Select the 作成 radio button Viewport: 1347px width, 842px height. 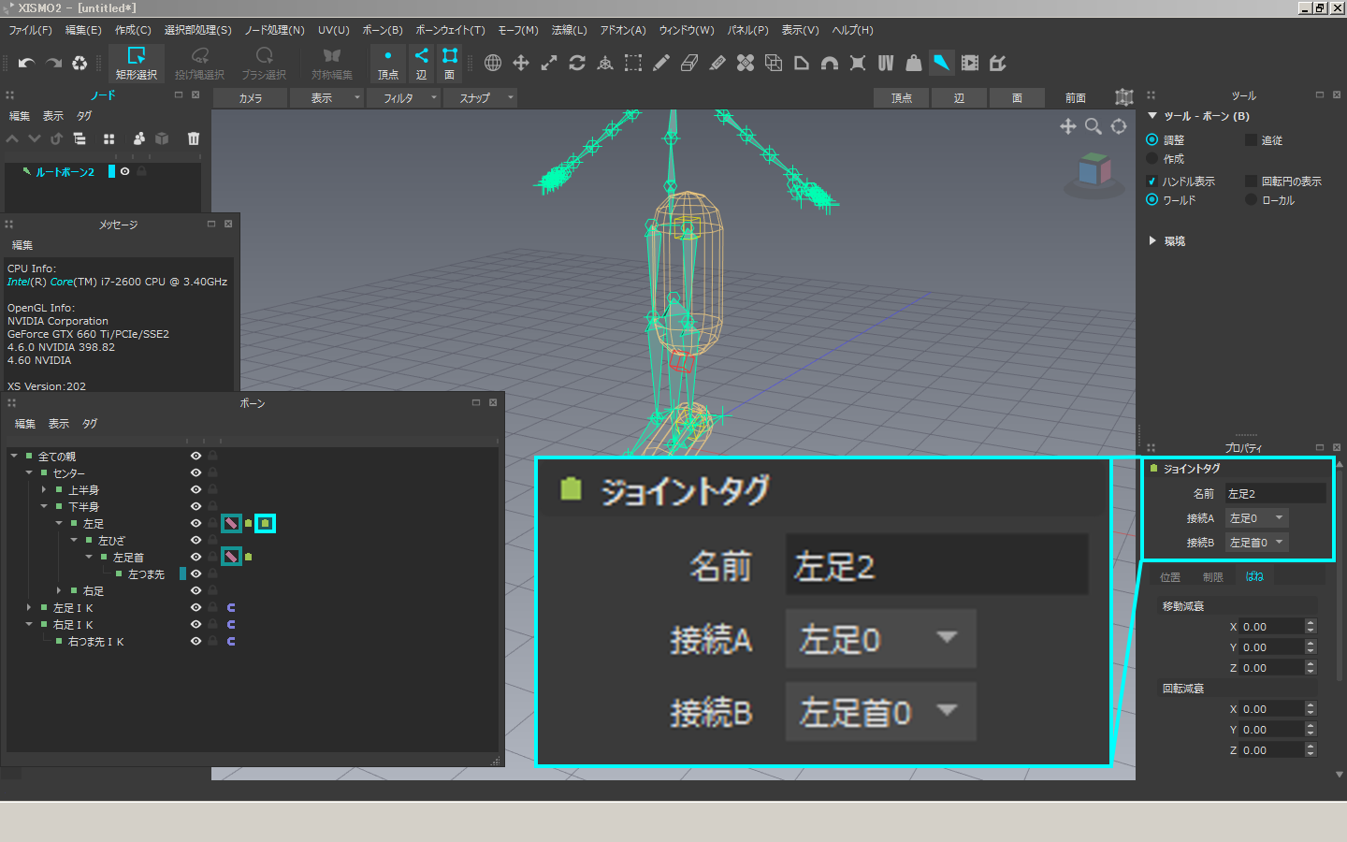coord(1152,158)
